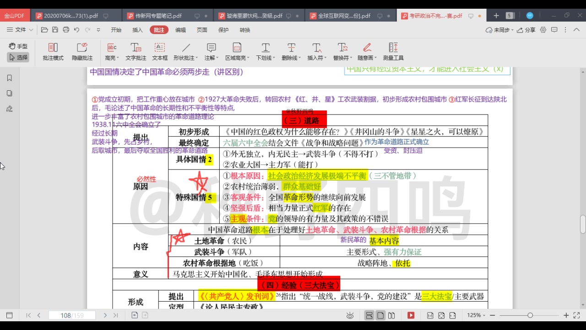Image resolution: width=586 pixels, height=330 pixels.
Task: Enable continuous scrolling view
Action: click(x=369, y=315)
